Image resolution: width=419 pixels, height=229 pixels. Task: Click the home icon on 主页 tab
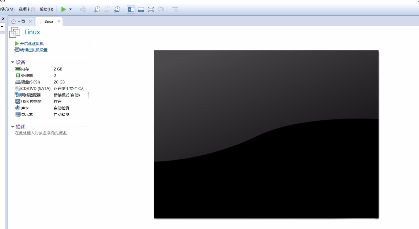pos(14,21)
